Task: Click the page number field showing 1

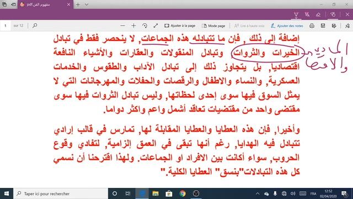Action: tap(6, 26)
